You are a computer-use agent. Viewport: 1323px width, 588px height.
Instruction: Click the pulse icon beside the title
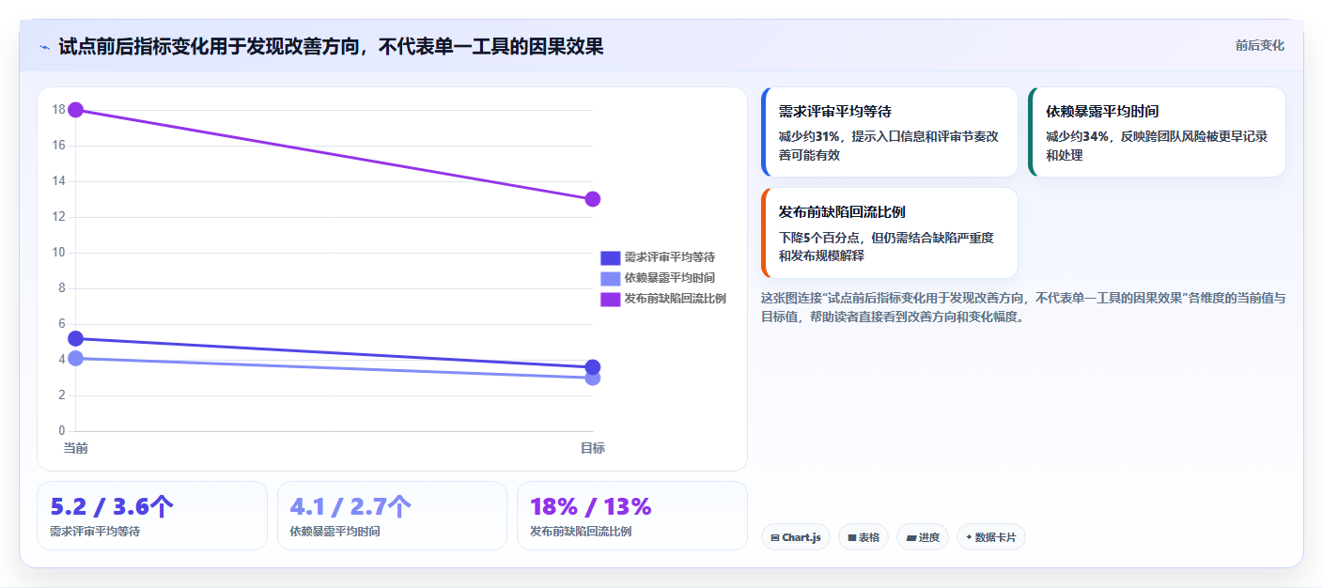click(44, 47)
